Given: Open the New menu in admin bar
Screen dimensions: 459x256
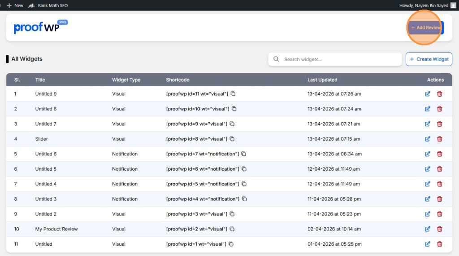Looking at the screenshot, I should (x=15, y=5).
